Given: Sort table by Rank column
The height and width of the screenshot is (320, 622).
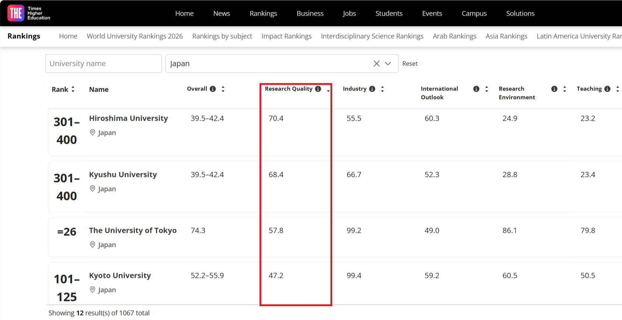Looking at the screenshot, I should [73, 89].
